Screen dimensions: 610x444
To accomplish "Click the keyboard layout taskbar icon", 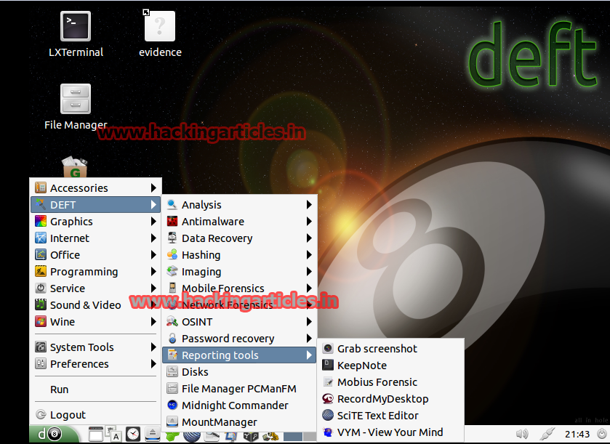I will (113, 435).
